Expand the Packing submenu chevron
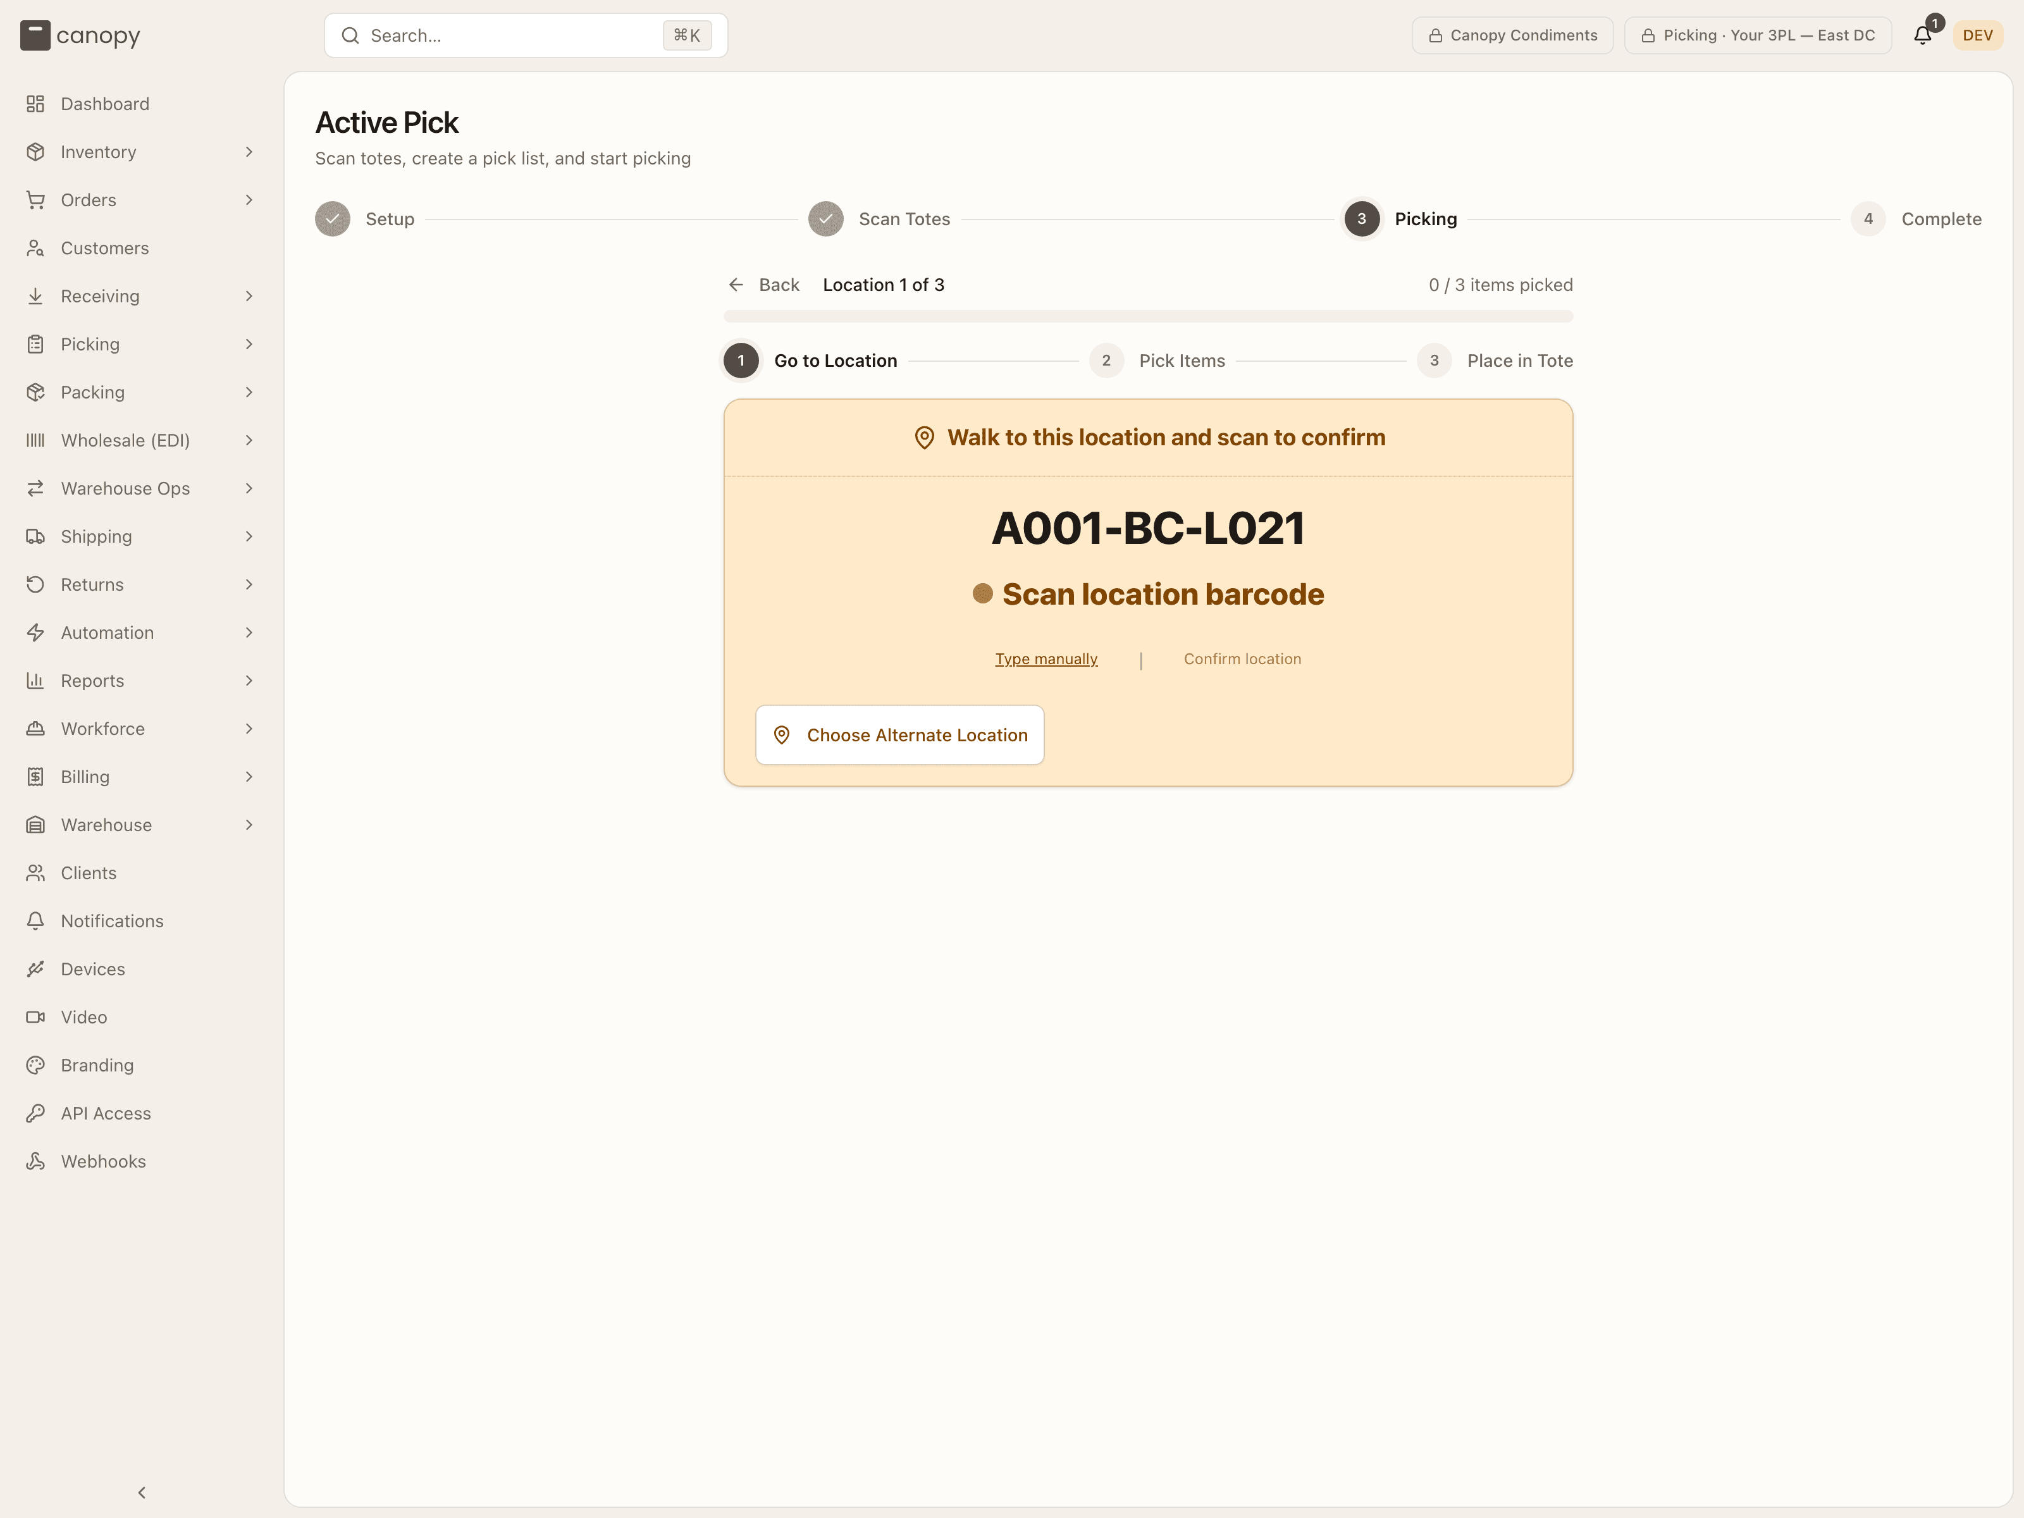 pyautogui.click(x=249, y=392)
